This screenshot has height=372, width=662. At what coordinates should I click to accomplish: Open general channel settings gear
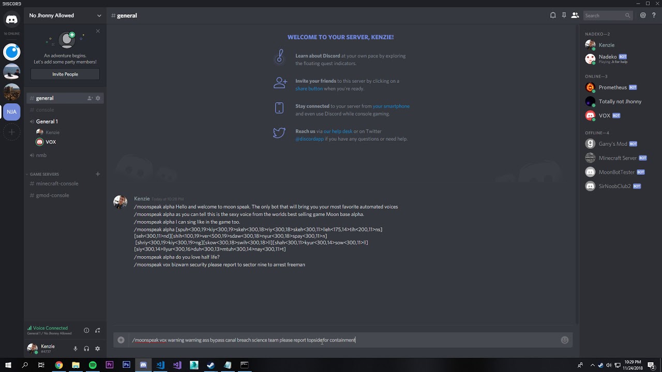click(98, 98)
